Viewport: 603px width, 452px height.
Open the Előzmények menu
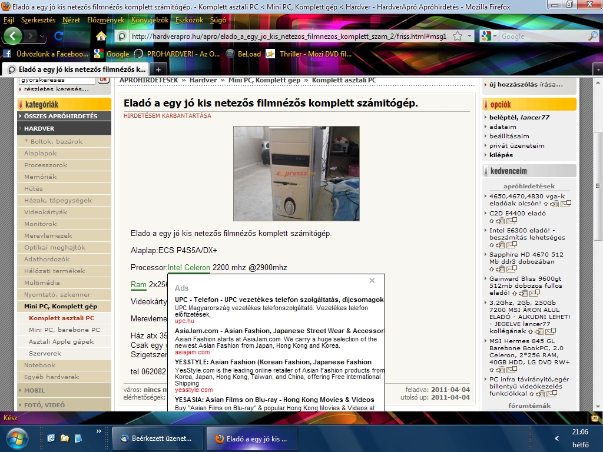click(106, 20)
